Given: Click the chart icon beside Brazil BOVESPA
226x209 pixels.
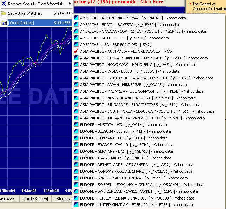Looking at the screenshot, I should tap(76, 24).
